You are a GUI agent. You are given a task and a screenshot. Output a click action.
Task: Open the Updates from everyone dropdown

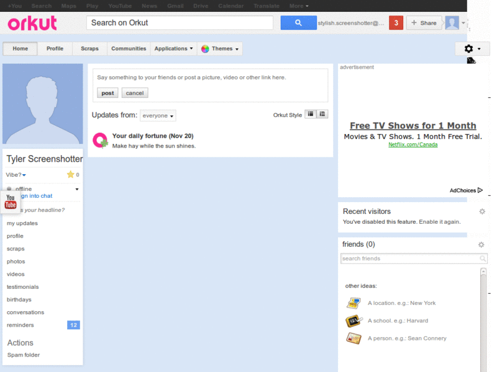pos(158,116)
